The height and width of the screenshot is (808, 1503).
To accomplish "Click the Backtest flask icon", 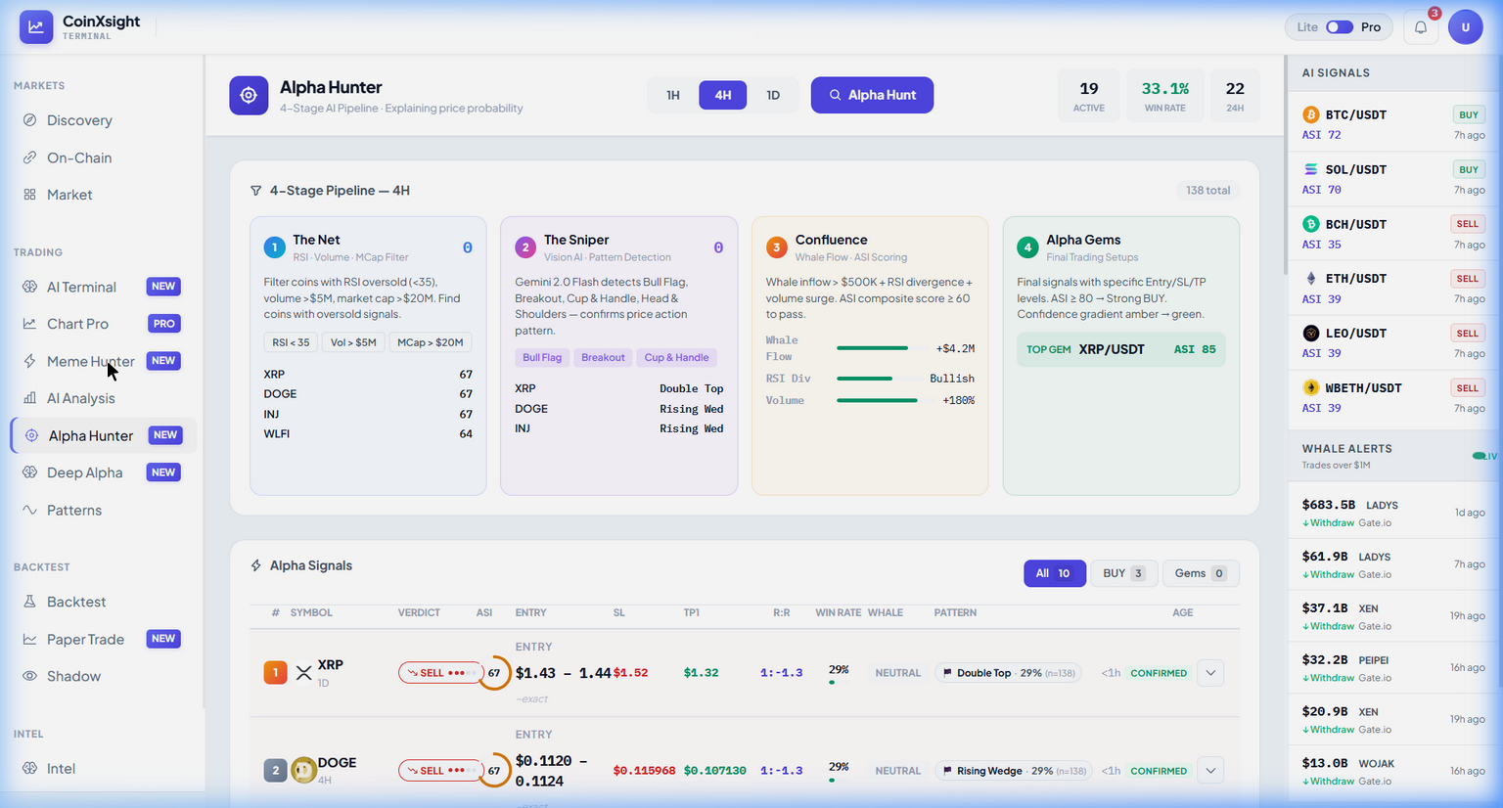I will tap(29, 602).
